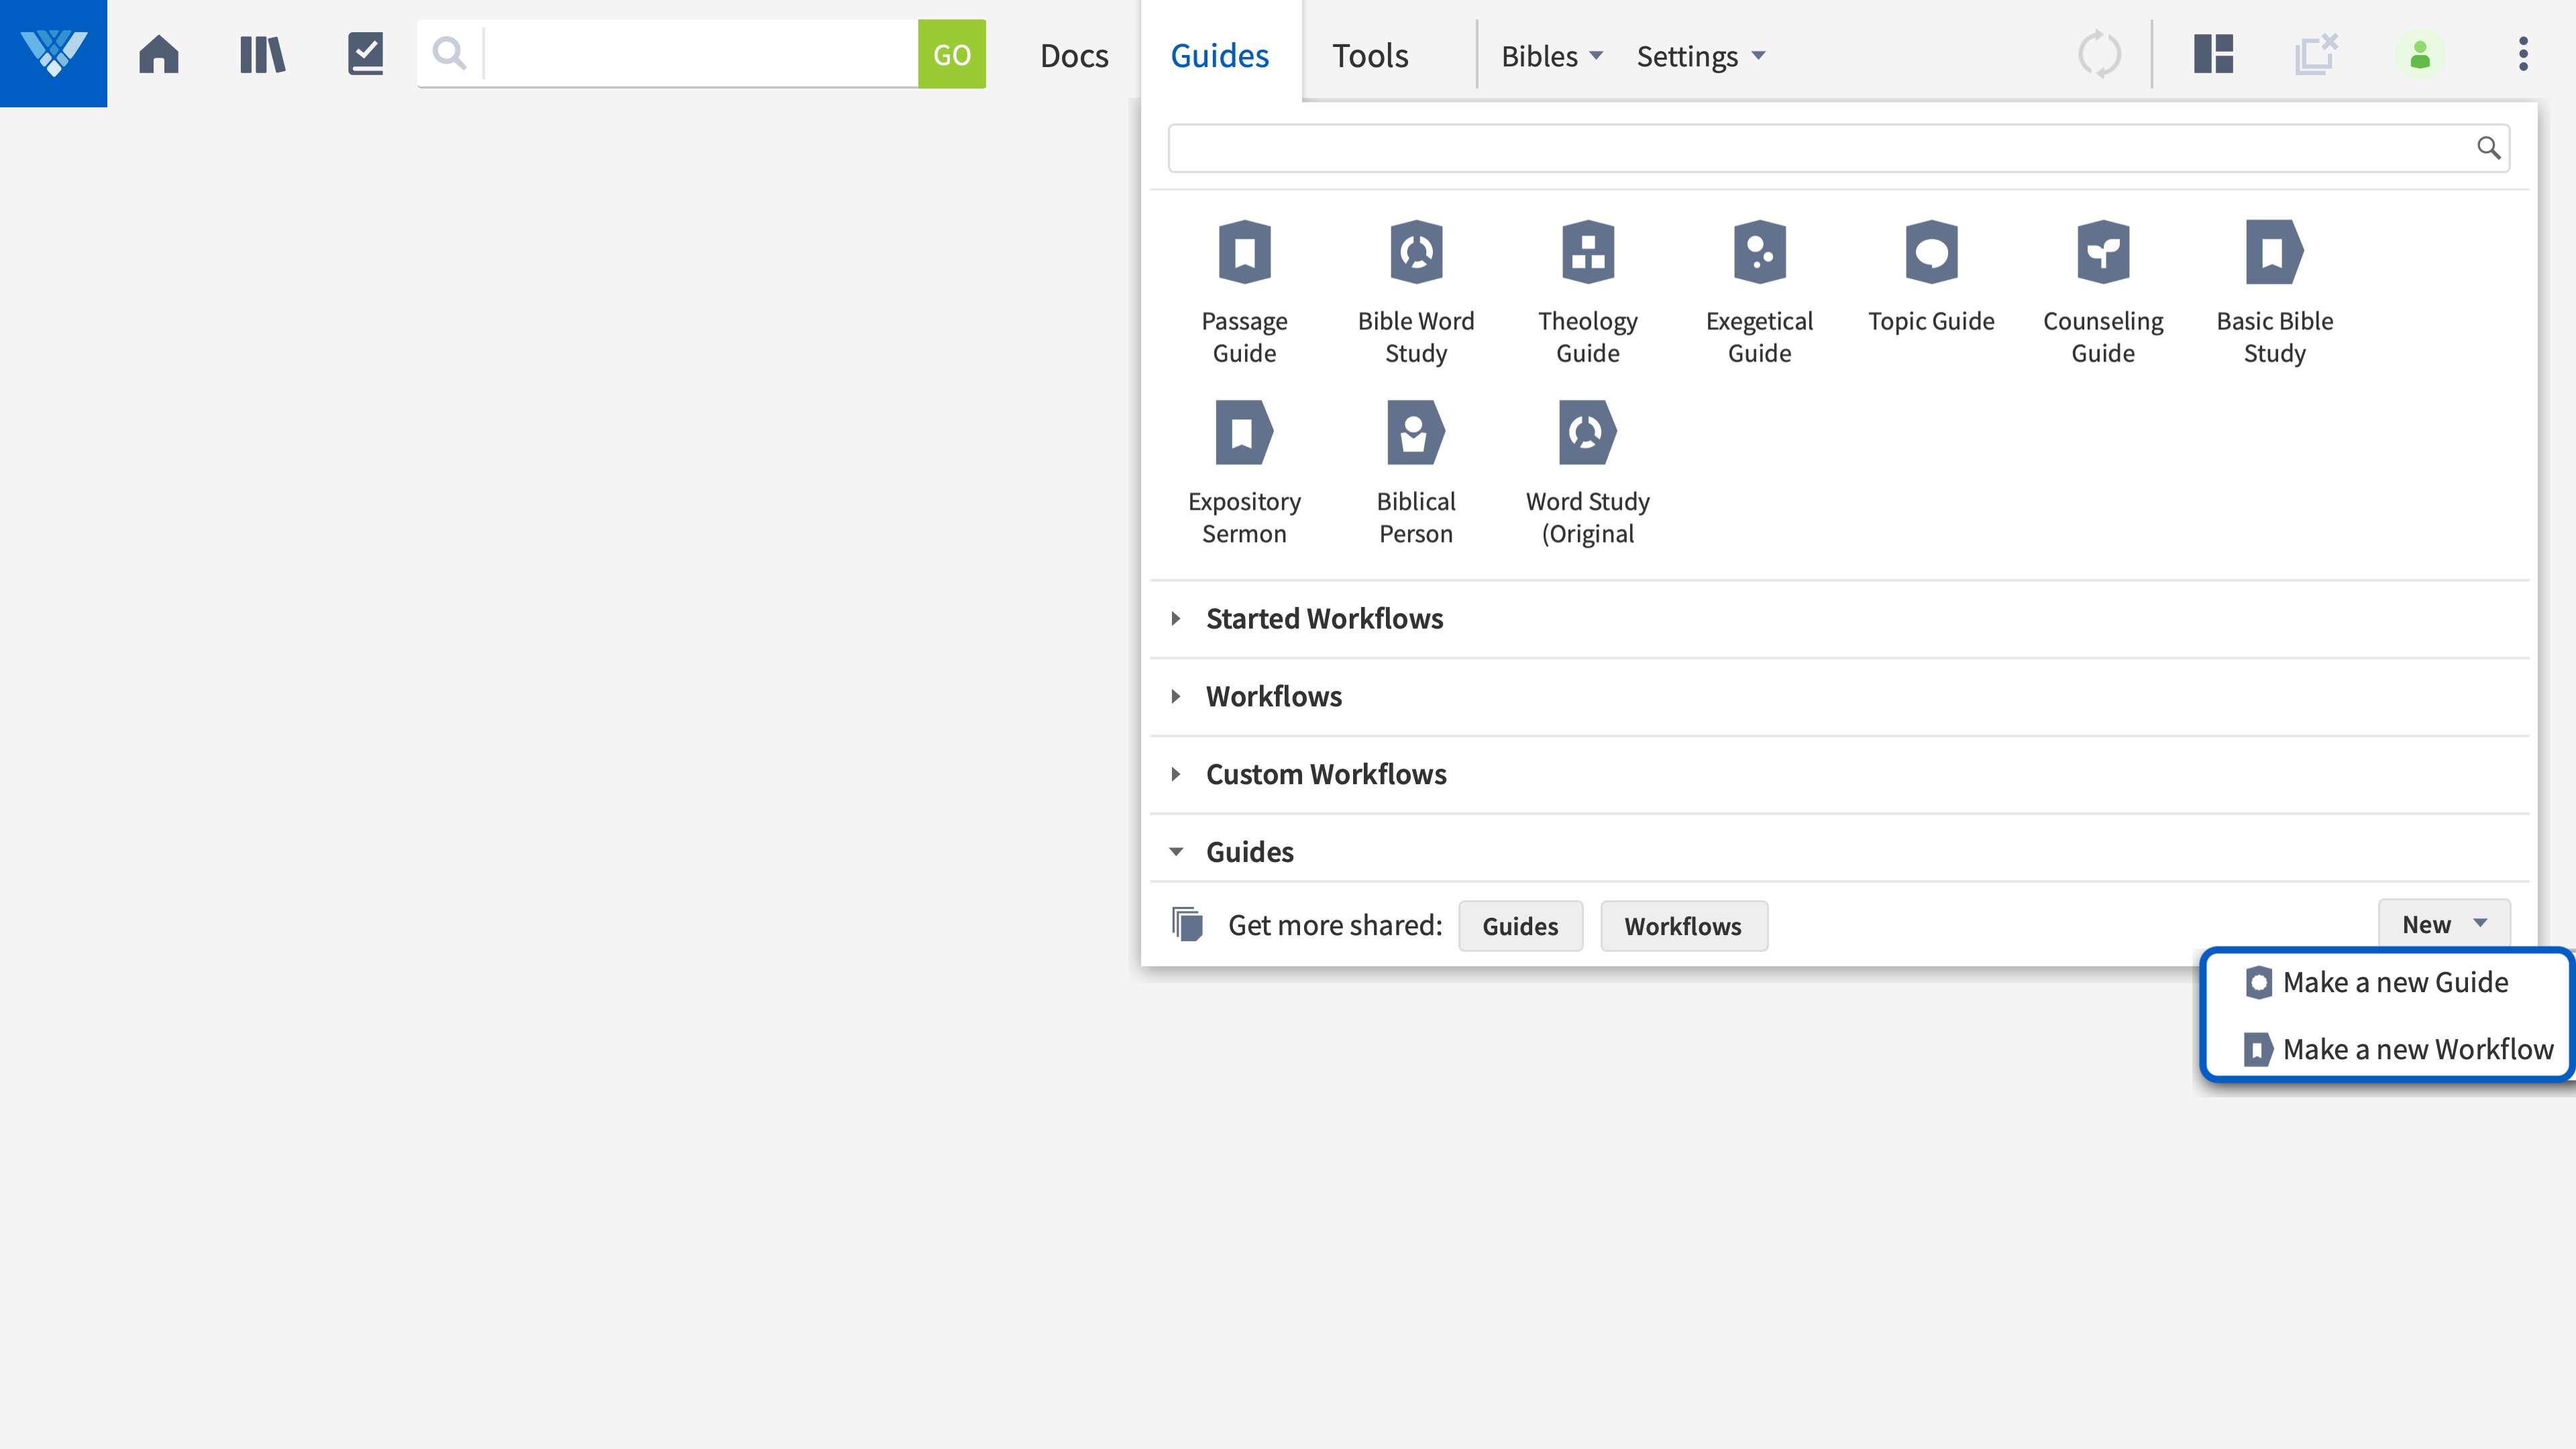Toggle the New dropdown button
2576x1449 pixels.
2444,924
